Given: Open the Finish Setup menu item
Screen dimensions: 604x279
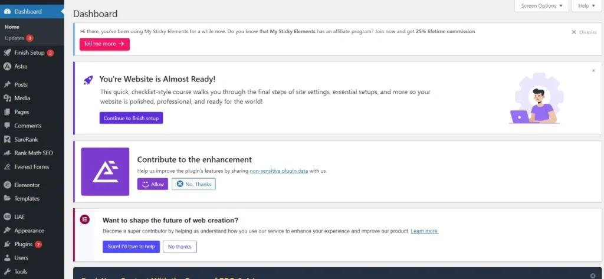Looking at the screenshot, I should click(x=29, y=53).
